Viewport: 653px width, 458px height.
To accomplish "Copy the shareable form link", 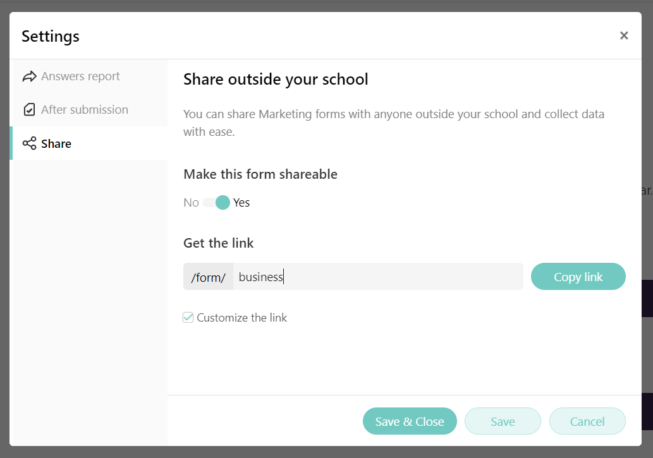I will tap(578, 276).
